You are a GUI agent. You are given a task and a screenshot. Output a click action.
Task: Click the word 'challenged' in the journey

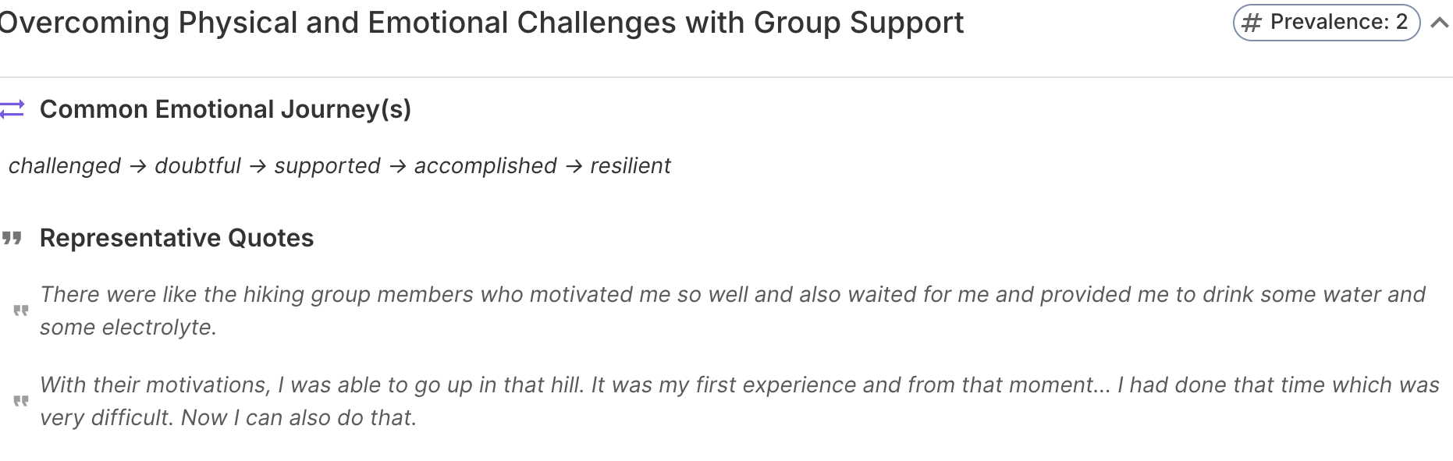65,166
